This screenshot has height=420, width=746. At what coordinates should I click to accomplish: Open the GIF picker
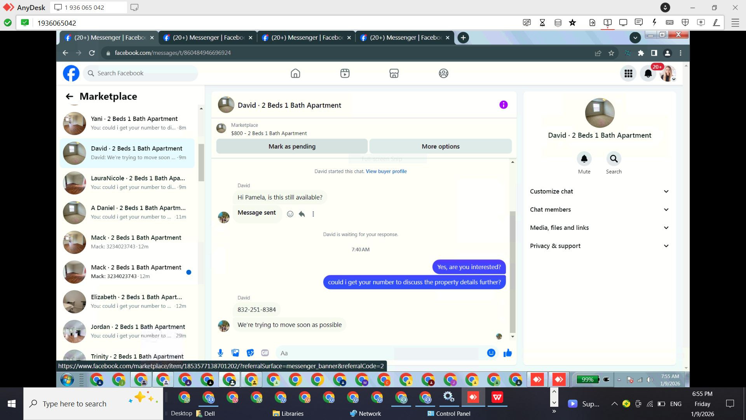[265, 353]
